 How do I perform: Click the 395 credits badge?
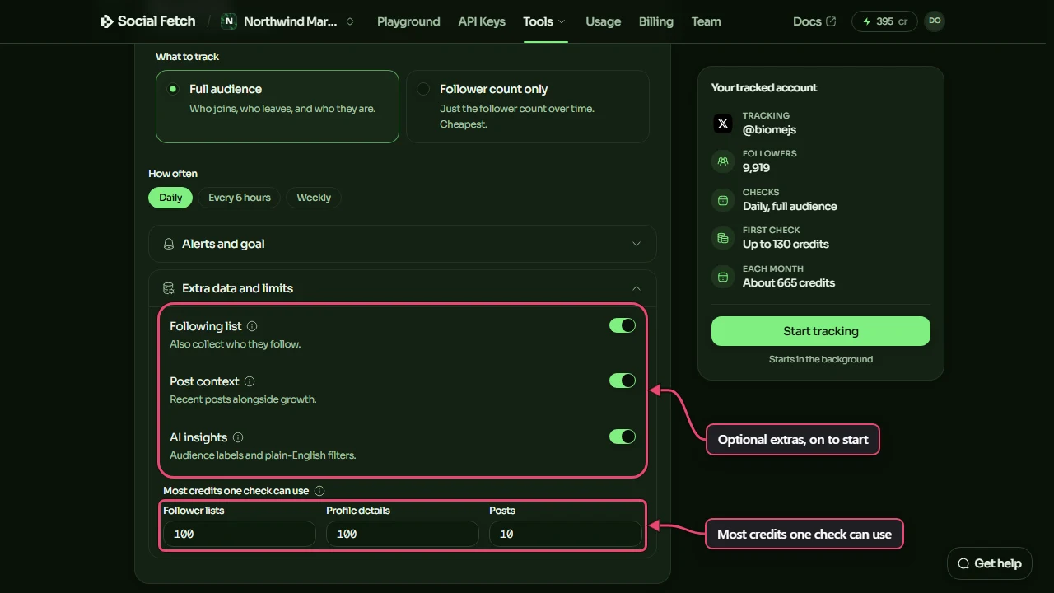(884, 21)
